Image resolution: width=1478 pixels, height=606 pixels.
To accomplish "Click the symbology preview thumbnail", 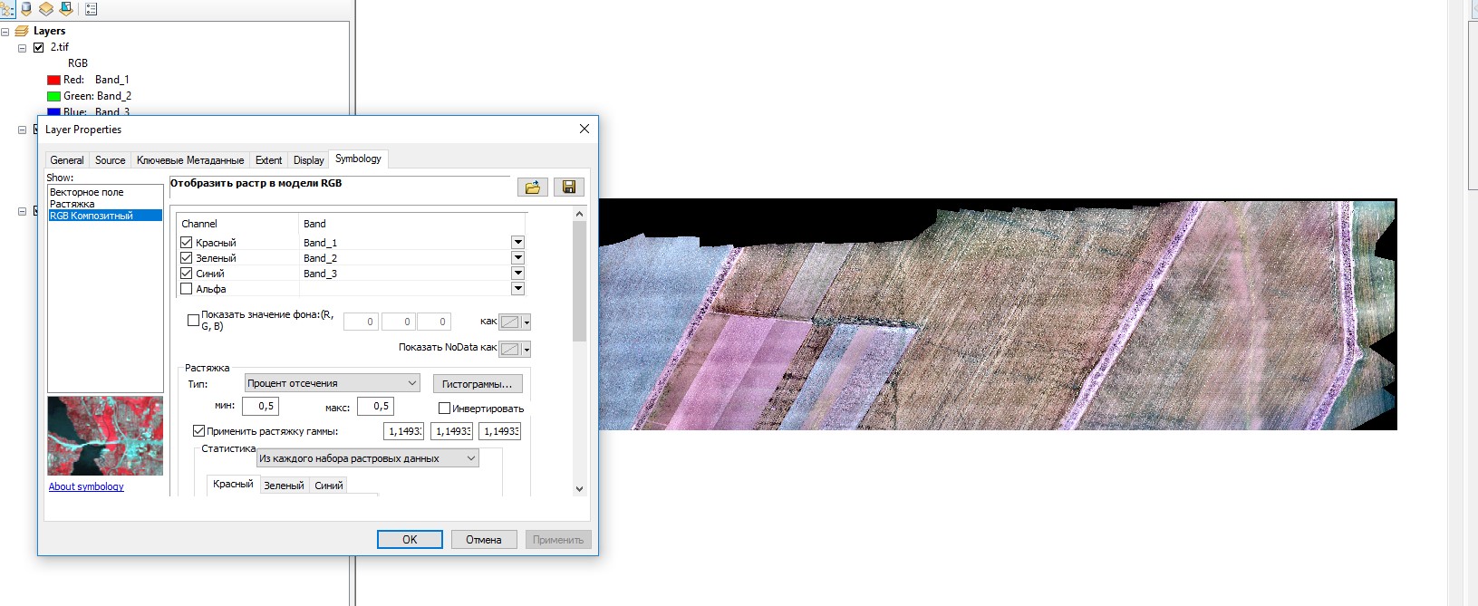I will point(105,436).
